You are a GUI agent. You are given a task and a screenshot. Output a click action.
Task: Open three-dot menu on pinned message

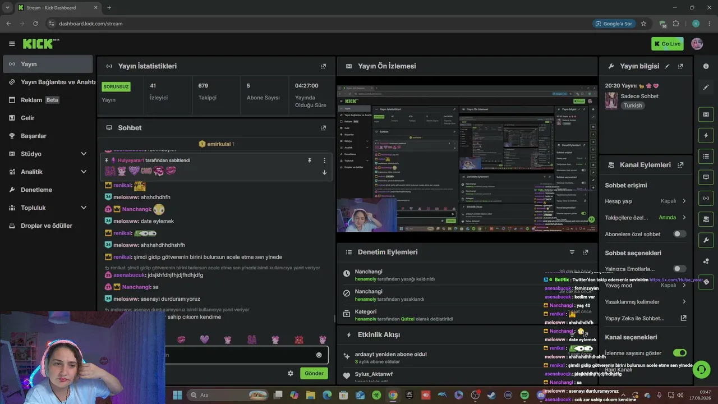[x=324, y=160]
